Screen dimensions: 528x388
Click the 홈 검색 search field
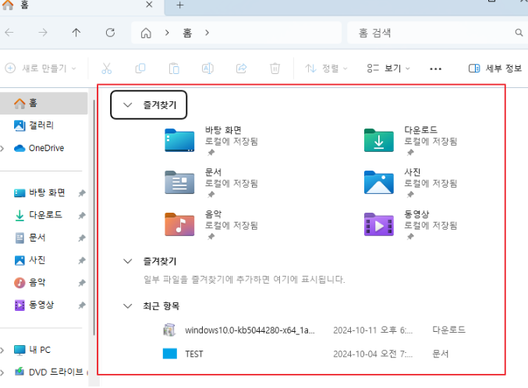pyautogui.click(x=433, y=33)
